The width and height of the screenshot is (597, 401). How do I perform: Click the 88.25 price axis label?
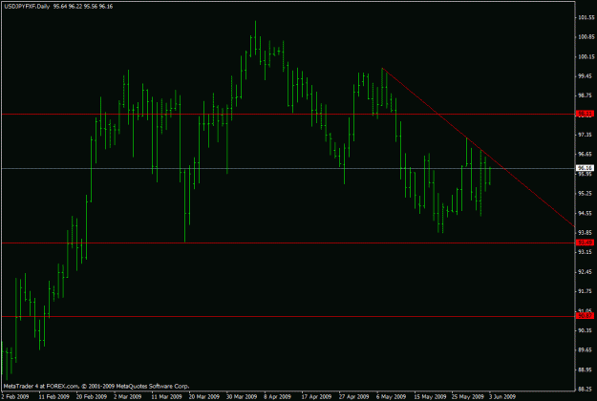pos(586,389)
